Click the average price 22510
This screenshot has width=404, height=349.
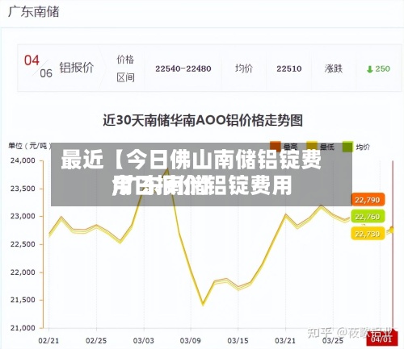[289, 69]
